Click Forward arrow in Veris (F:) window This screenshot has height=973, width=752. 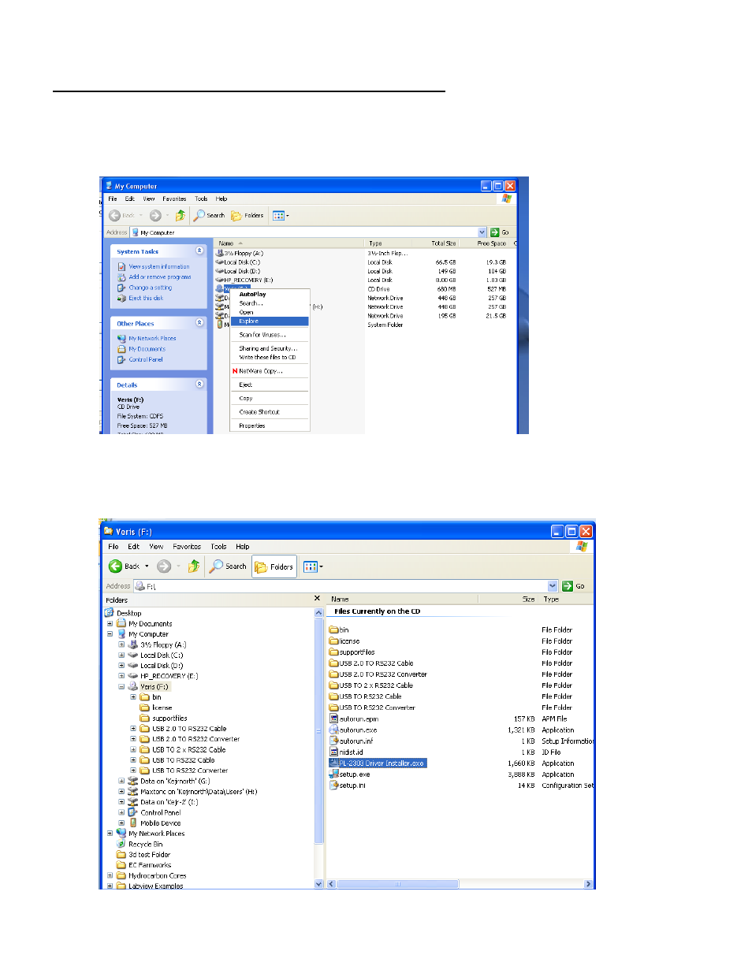click(x=164, y=566)
